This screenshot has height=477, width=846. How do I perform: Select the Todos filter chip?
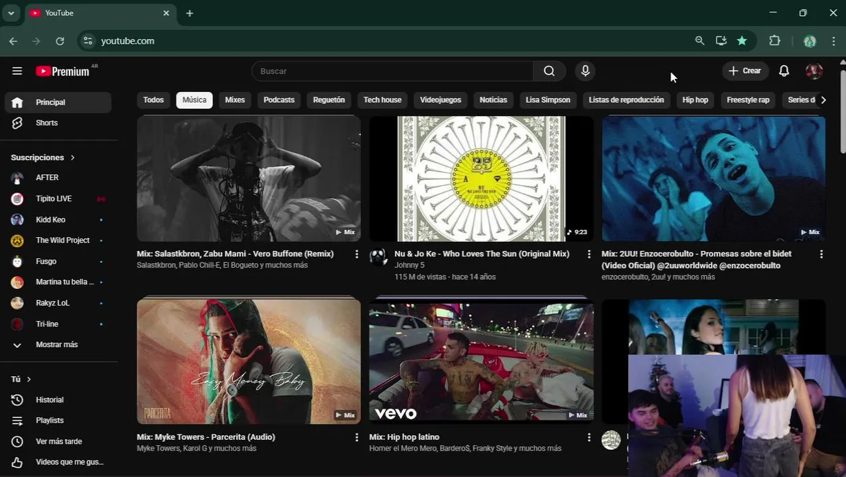click(x=153, y=100)
